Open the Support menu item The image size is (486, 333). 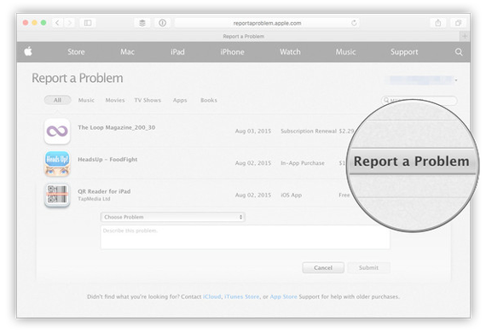[404, 52]
